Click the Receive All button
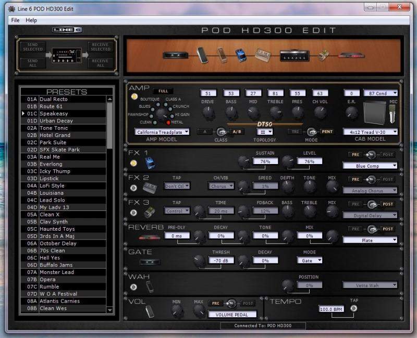 click(101, 63)
